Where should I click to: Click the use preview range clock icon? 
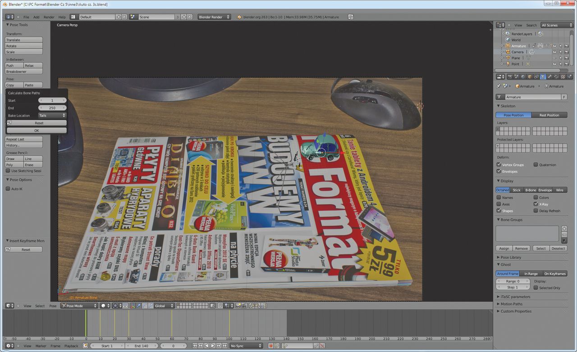[x=85, y=346]
